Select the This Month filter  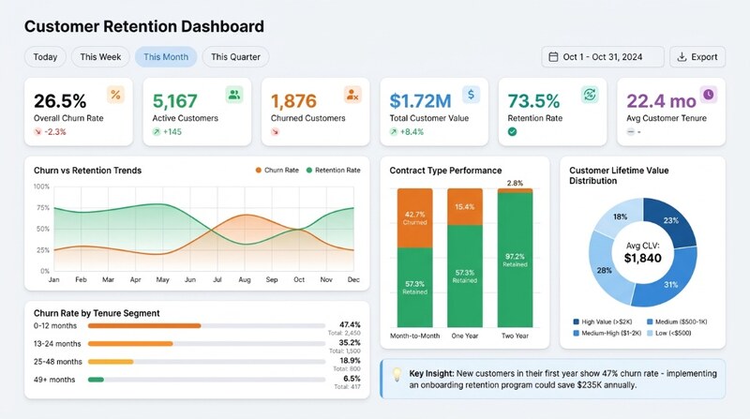(166, 57)
